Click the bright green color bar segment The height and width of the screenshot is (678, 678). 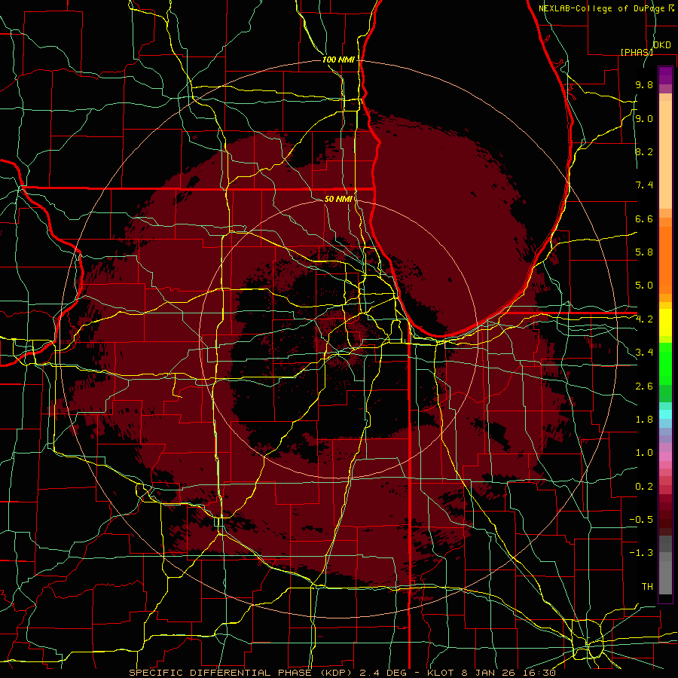(x=665, y=363)
